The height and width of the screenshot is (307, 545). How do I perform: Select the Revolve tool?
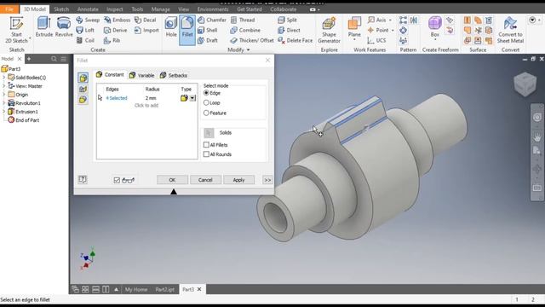[x=64, y=27]
